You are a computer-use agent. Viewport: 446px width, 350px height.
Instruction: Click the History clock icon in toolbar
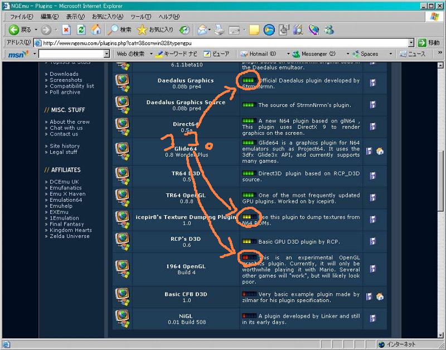point(185,30)
